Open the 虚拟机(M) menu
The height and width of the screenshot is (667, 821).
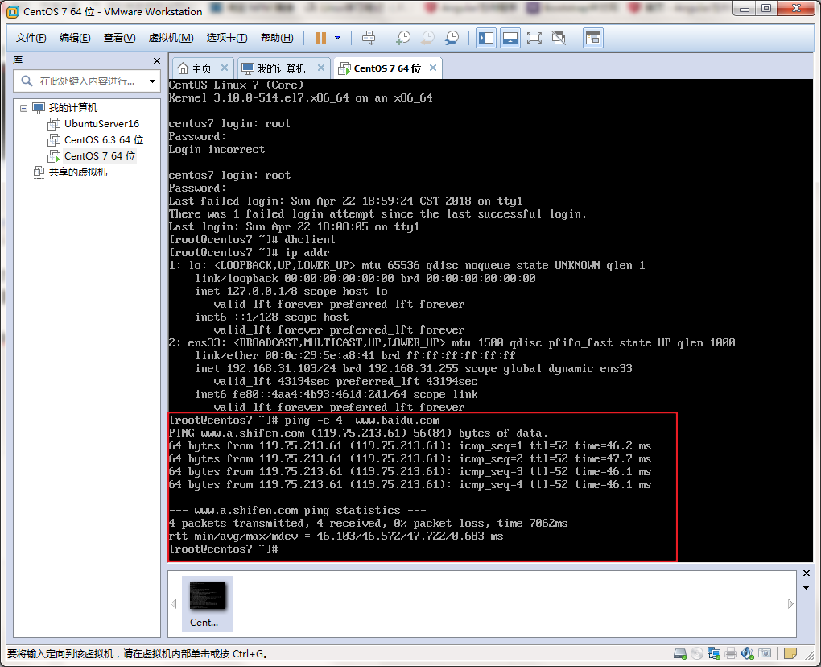[171, 38]
